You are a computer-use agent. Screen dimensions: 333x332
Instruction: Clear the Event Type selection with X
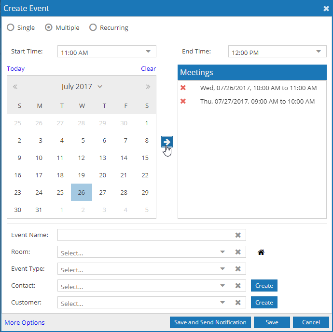(238, 268)
